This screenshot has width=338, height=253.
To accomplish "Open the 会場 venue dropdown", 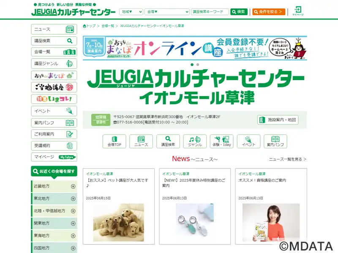I will point(167,12).
